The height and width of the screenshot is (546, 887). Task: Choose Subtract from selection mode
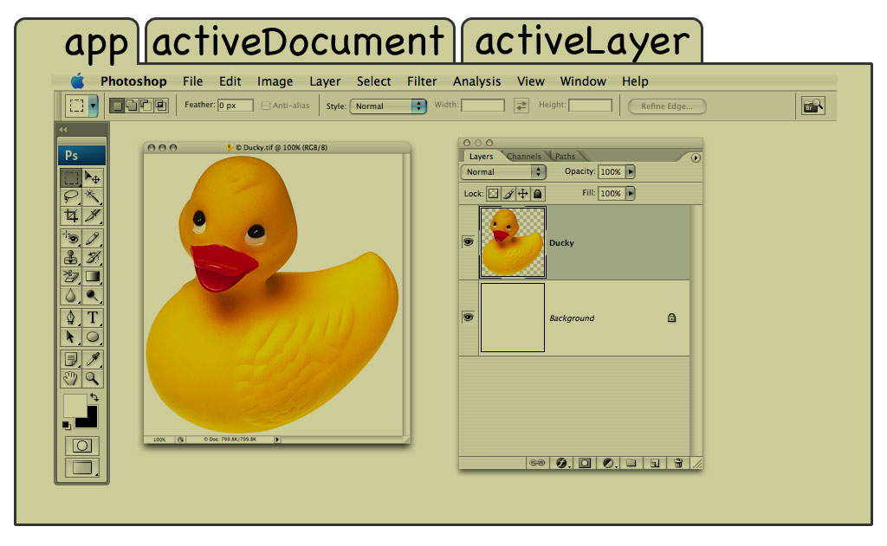(146, 106)
